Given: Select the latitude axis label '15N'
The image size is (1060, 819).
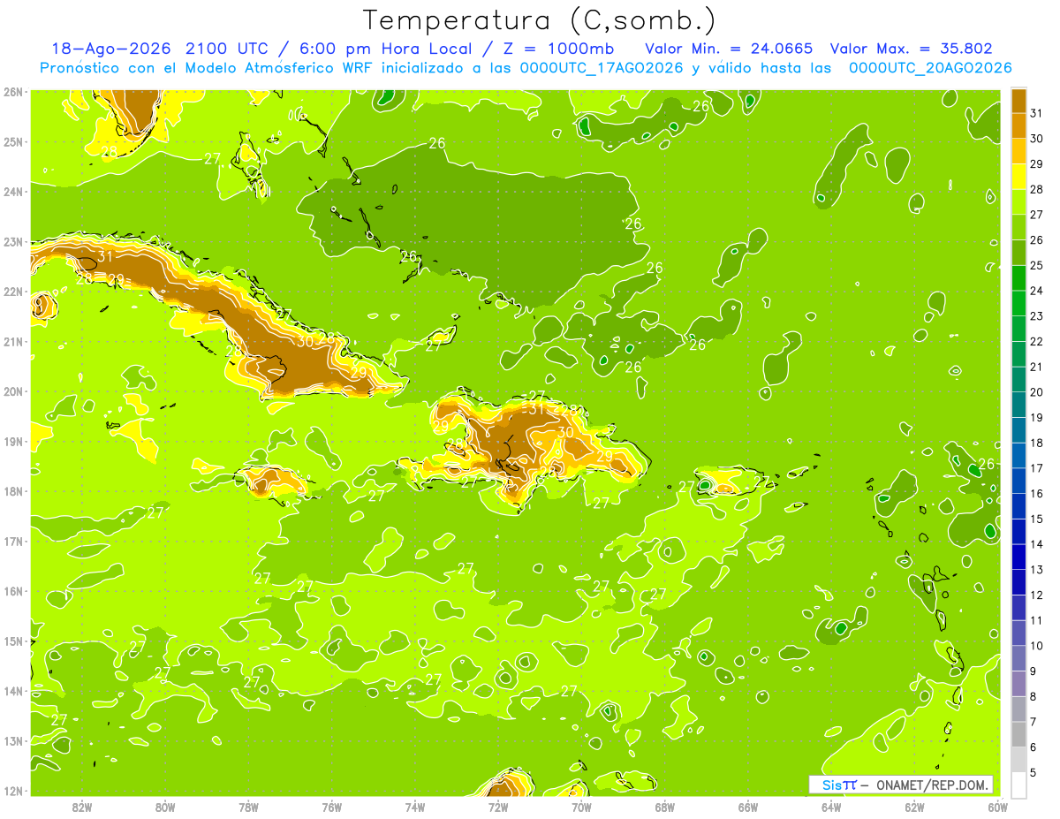Looking at the screenshot, I should point(13,641).
